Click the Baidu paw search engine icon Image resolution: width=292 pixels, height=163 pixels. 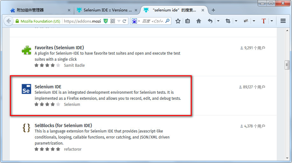[x=134, y=21]
